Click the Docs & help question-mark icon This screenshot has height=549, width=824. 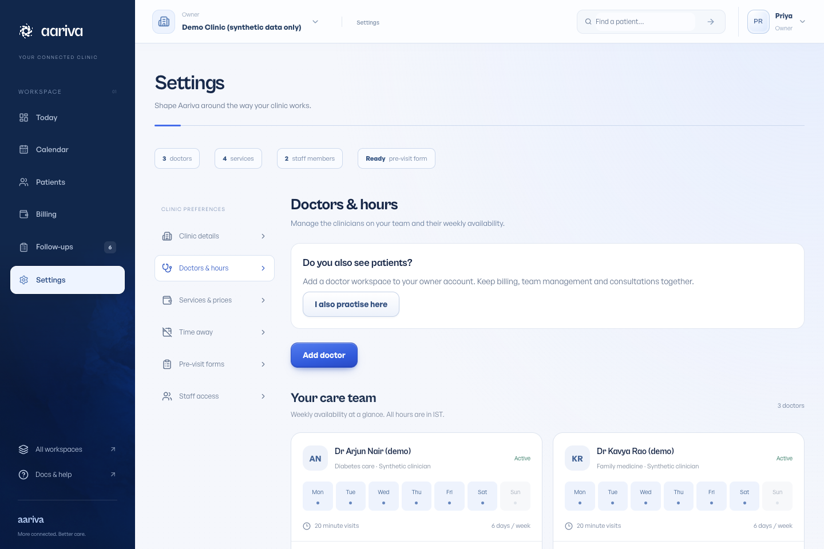pyautogui.click(x=23, y=474)
